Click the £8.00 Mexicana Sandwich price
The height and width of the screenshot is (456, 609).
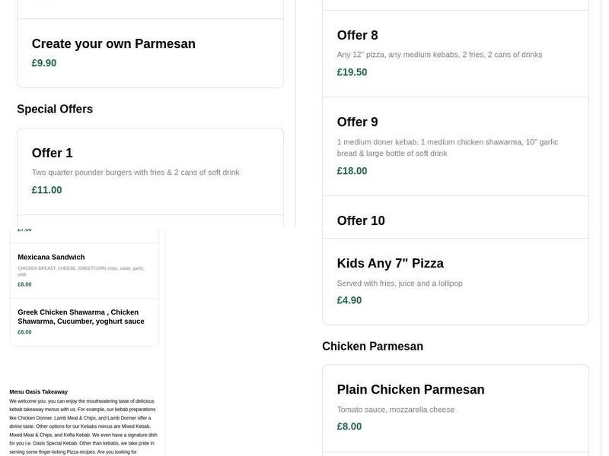pos(24,284)
